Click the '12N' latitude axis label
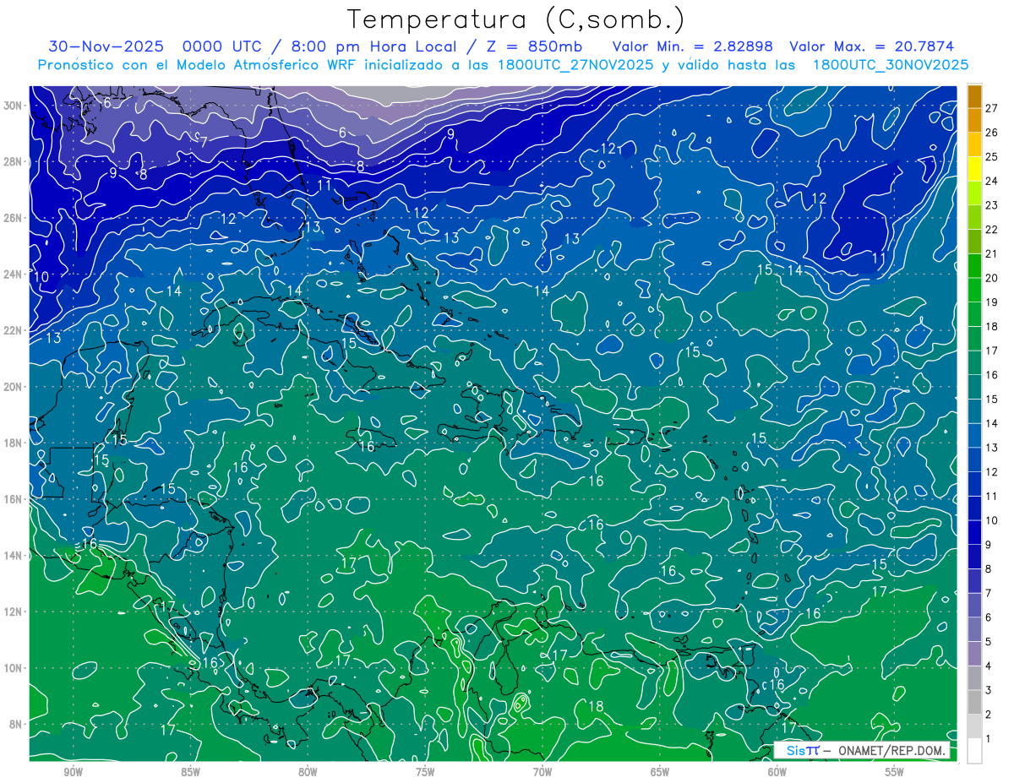Image resolution: width=1014 pixels, height=783 pixels. click(13, 612)
